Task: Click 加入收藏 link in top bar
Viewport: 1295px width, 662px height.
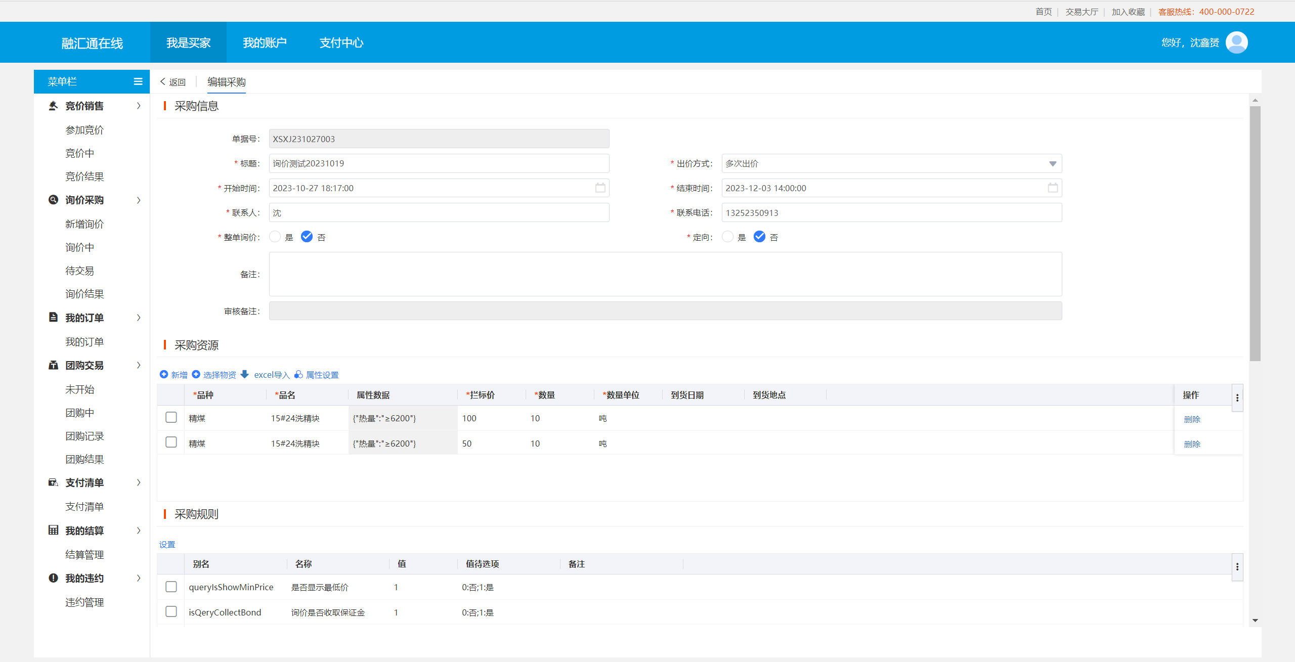Action: (1128, 12)
